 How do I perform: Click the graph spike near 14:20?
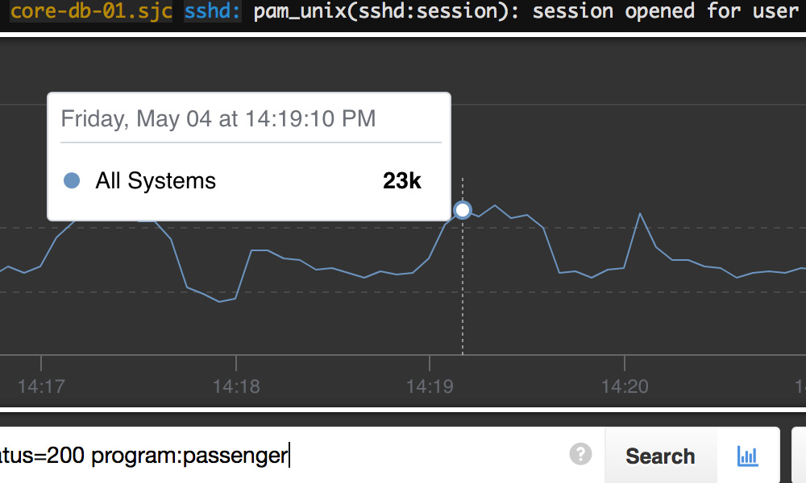(x=640, y=214)
